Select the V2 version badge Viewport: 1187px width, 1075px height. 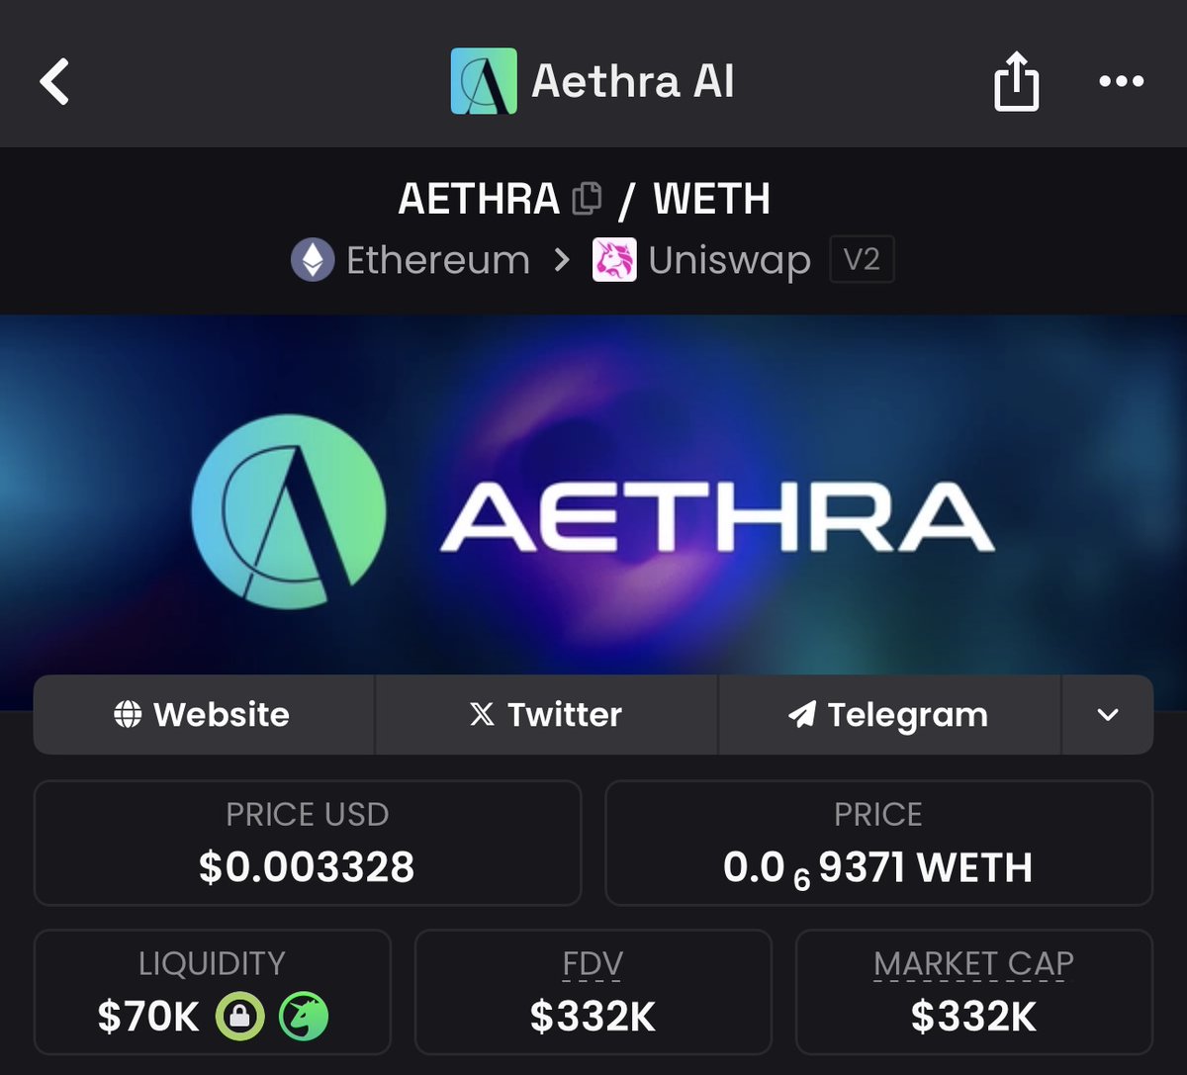click(862, 261)
